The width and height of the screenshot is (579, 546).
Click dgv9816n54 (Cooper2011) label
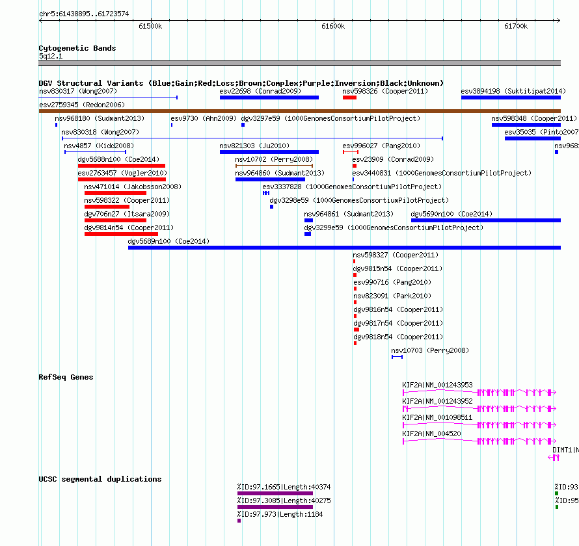point(398,309)
